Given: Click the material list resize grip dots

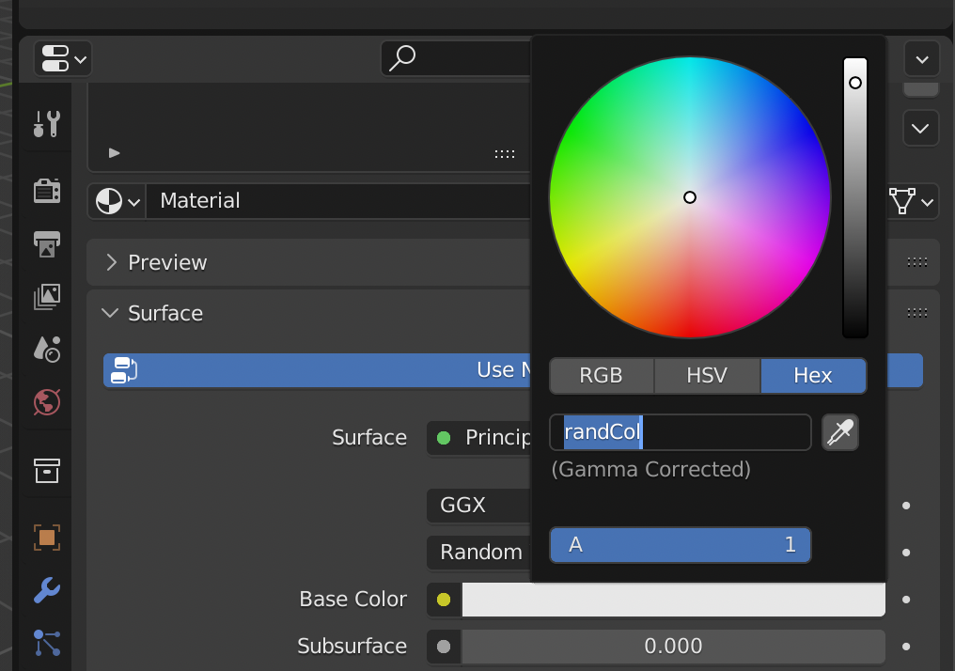Looking at the screenshot, I should 505,154.
